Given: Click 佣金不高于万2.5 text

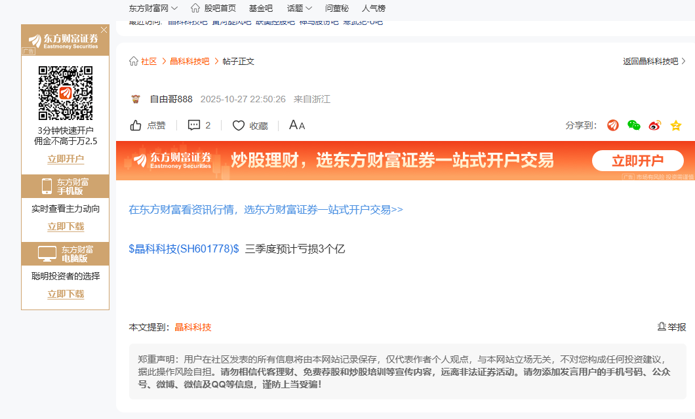Looking at the screenshot, I should (x=66, y=141).
